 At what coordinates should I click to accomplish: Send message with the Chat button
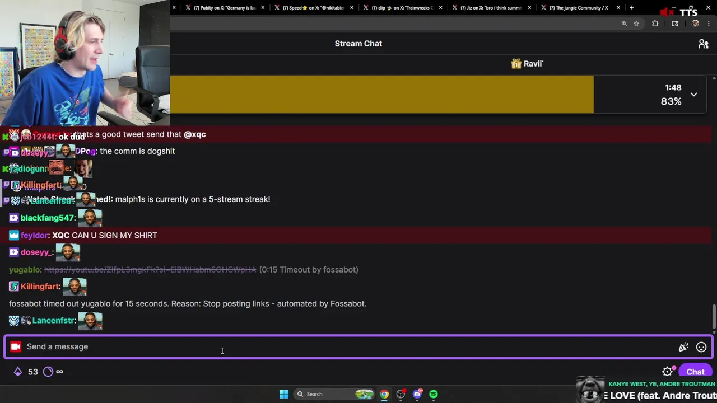(695, 372)
